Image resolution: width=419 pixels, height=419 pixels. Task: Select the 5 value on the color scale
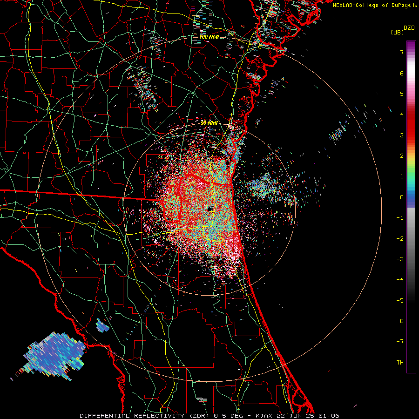pyautogui.click(x=402, y=94)
